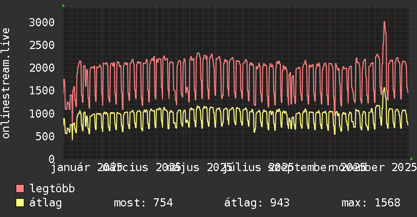Click the yellow line's highest peak near 1500
417x217 pixels.
(x=384, y=88)
